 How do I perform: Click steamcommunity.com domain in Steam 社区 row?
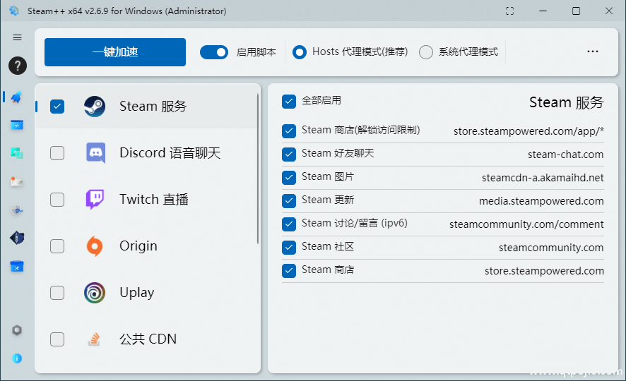(x=551, y=248)
